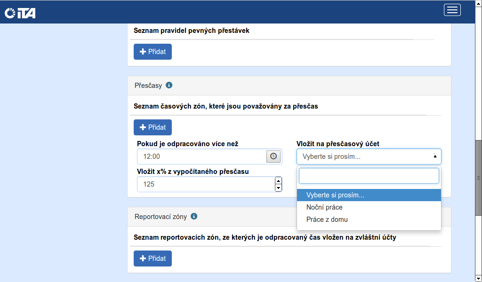Viewport: 482px width, 282px height.
Task: Collapse the Vložit na přesčasový účet dropdown
Action: point(369,157)
